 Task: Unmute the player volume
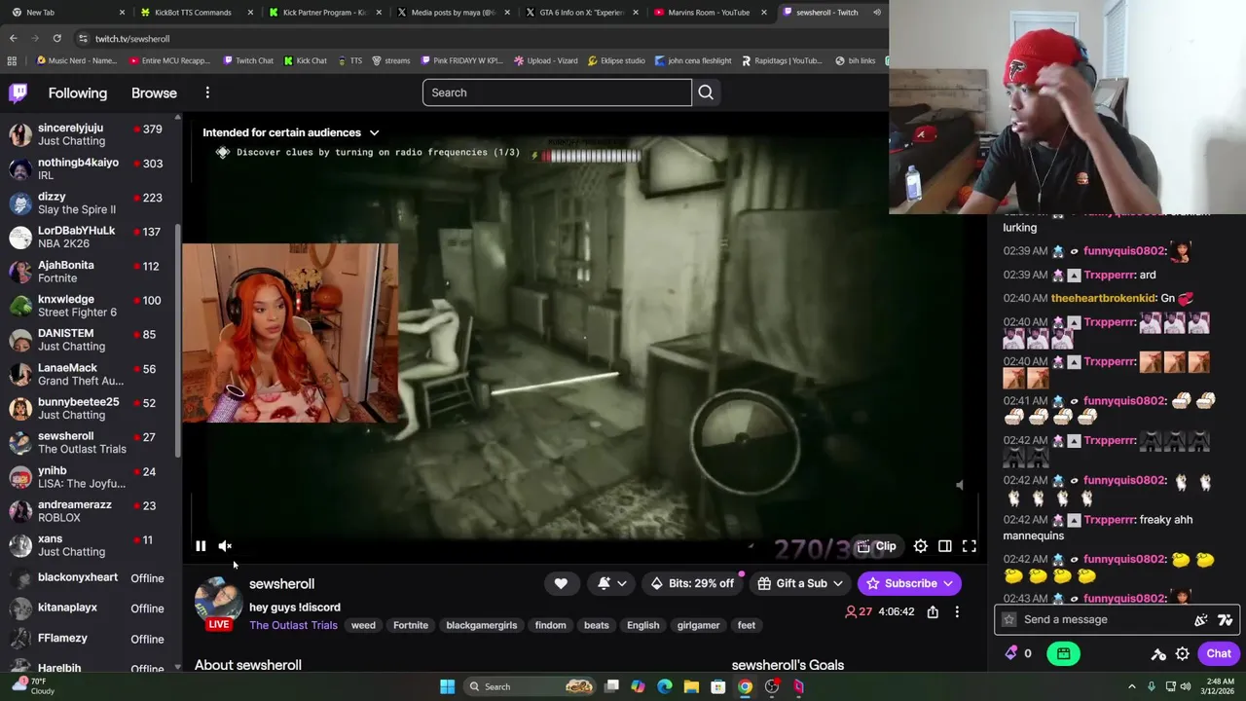point(225,546)
